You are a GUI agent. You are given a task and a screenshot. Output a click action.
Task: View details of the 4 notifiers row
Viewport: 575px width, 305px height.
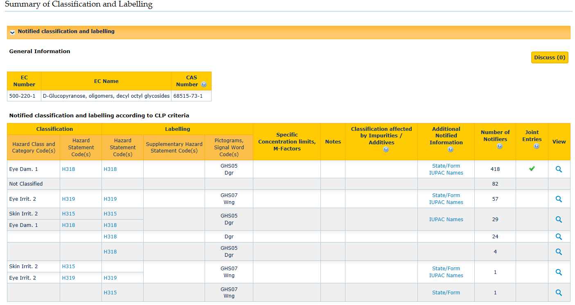click(x=559, y=252)
